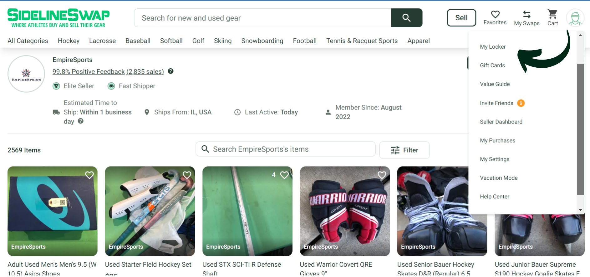Click scroll down arrow in dropdown
The image size is (590, 277).
pyautogui.click(x=580, y=210)
